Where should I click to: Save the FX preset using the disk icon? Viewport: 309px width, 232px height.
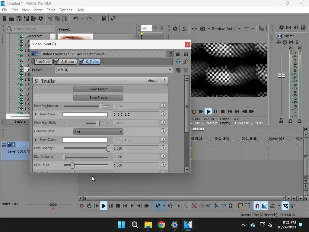click(x=178, y=70)
